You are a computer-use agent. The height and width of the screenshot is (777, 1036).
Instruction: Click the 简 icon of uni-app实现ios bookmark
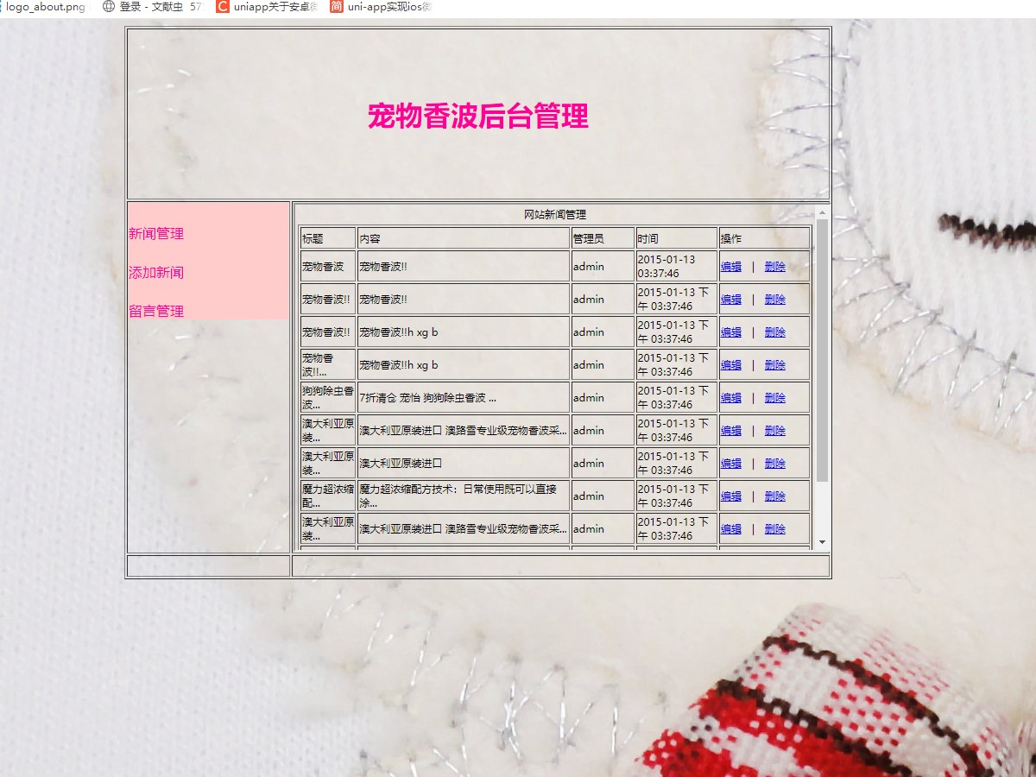[336, 7]
